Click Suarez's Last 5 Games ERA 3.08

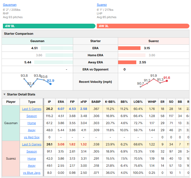coord(61,144)
